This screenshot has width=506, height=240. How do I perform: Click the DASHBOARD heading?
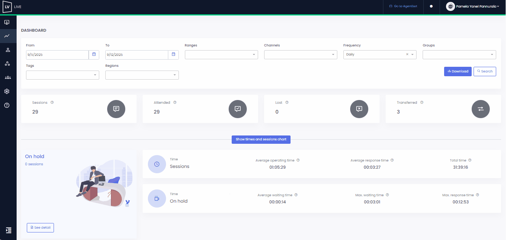pos(34,30)
